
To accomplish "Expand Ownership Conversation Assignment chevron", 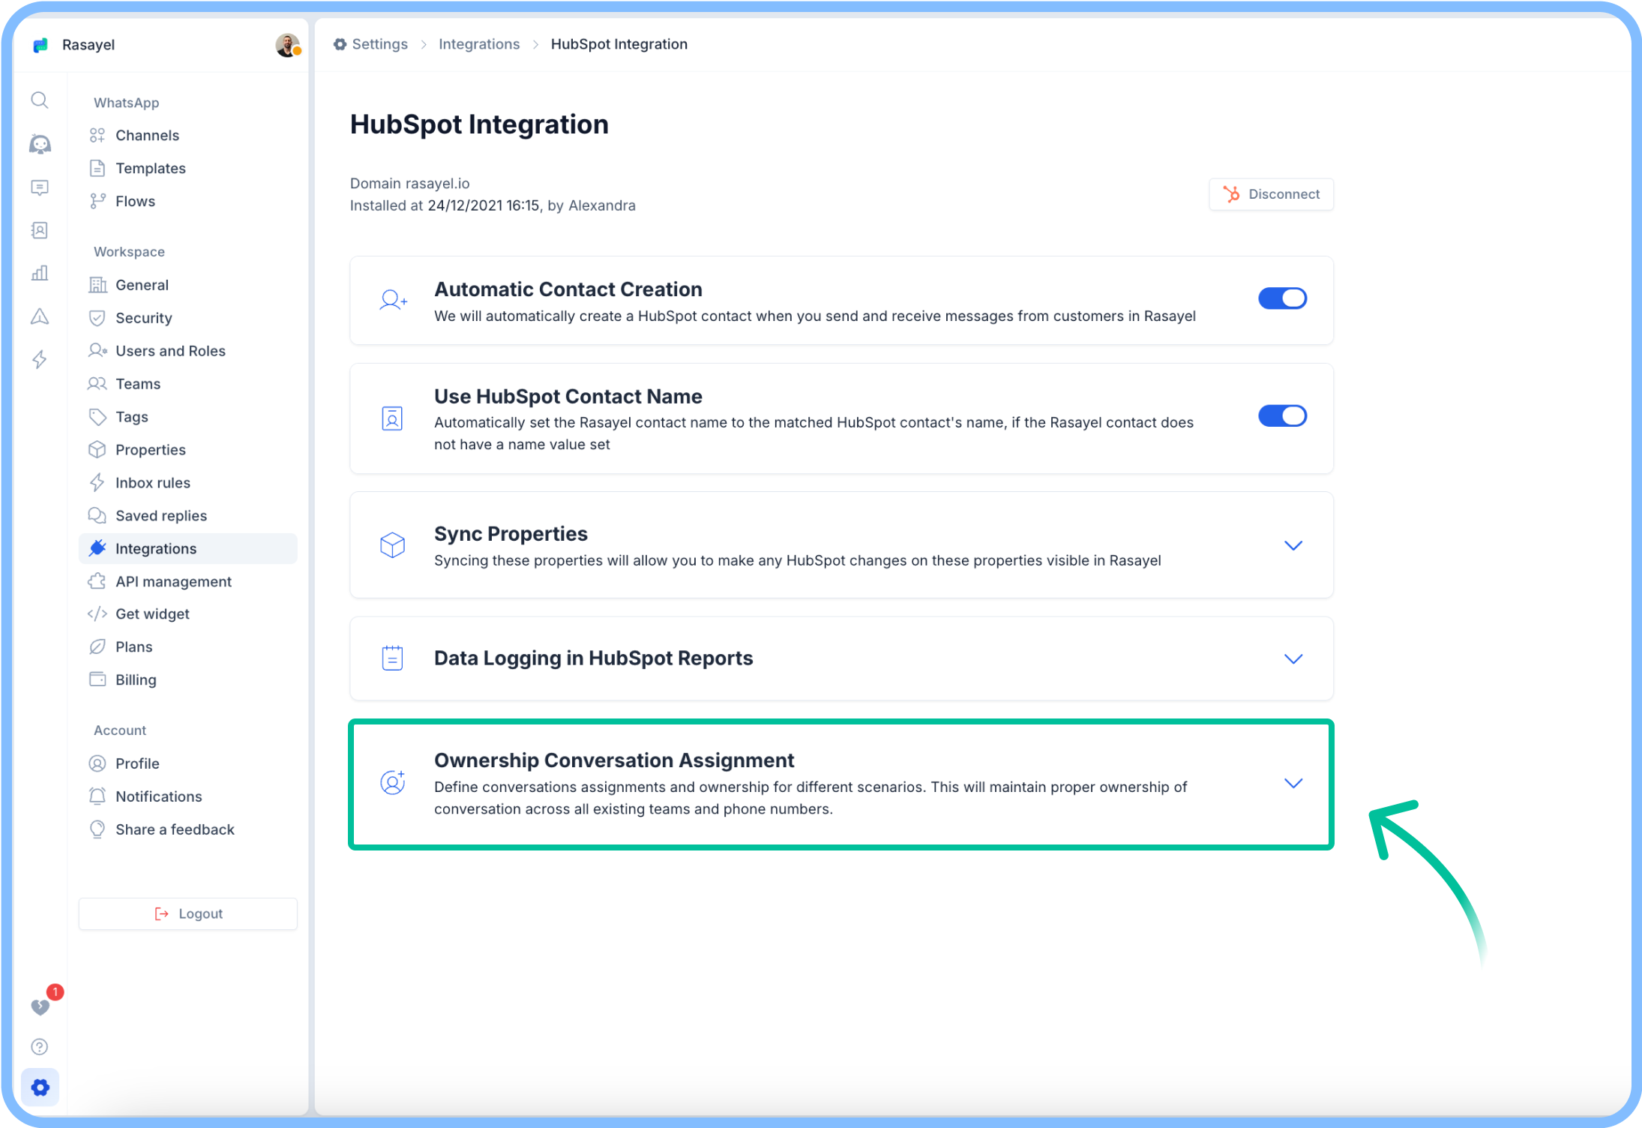I will coord(1293,783).
